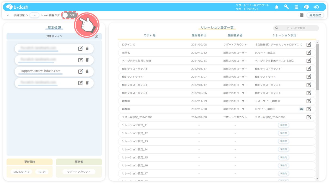Click scrollbar up arrow in relation list
Image resolution: width=329 pixels, height=184 pixels.
tap(317, 42)
